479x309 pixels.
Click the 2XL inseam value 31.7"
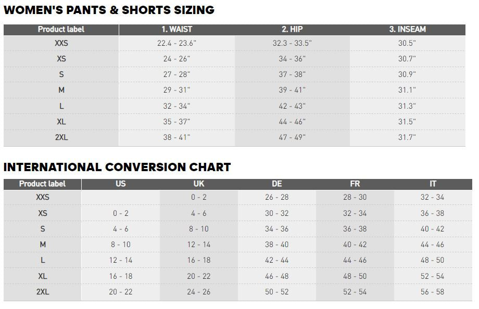407,137
